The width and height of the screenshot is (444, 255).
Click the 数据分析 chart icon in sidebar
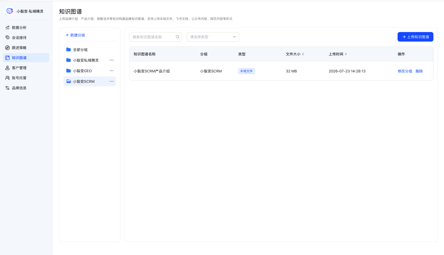(x=7, y=28)
